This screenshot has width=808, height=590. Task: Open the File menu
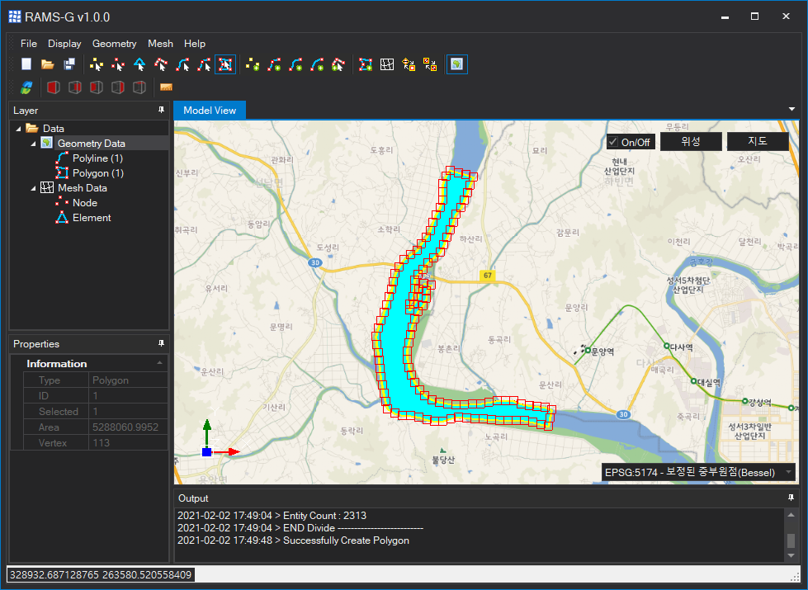[x=29, y=44]
